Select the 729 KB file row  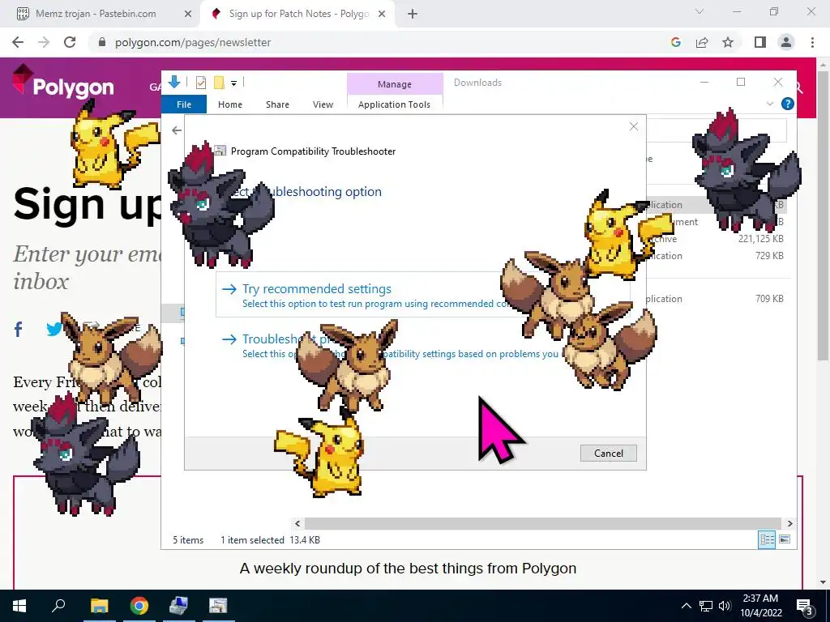[x=717, y=256]
